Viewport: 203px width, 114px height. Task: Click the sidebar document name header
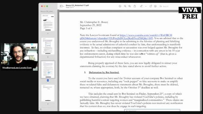click(47, 11)
